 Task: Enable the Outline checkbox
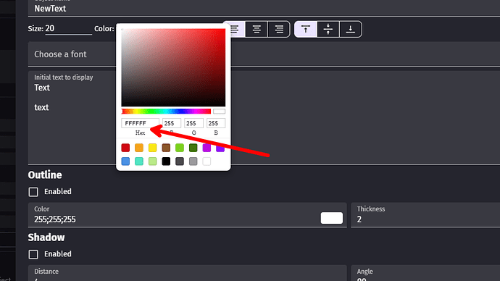point(33,192)
